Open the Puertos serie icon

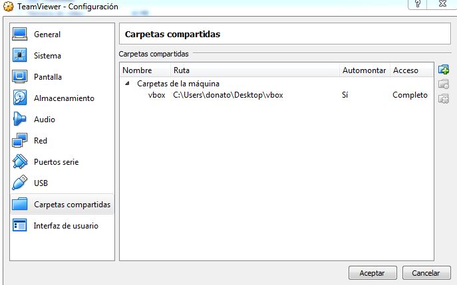click(20, 162)
